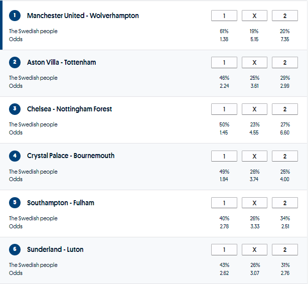Pick draw X for Crystal Palace - Bournemouth
The height and width of the screenshot is (284, 308).
coord(254,156)
